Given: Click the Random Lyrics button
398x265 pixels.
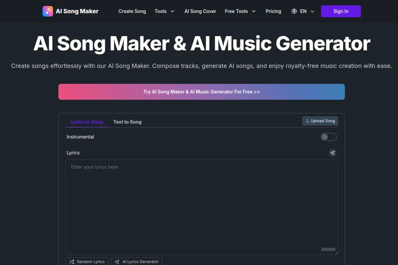Looking at the screenshot, I should (87, 262).
